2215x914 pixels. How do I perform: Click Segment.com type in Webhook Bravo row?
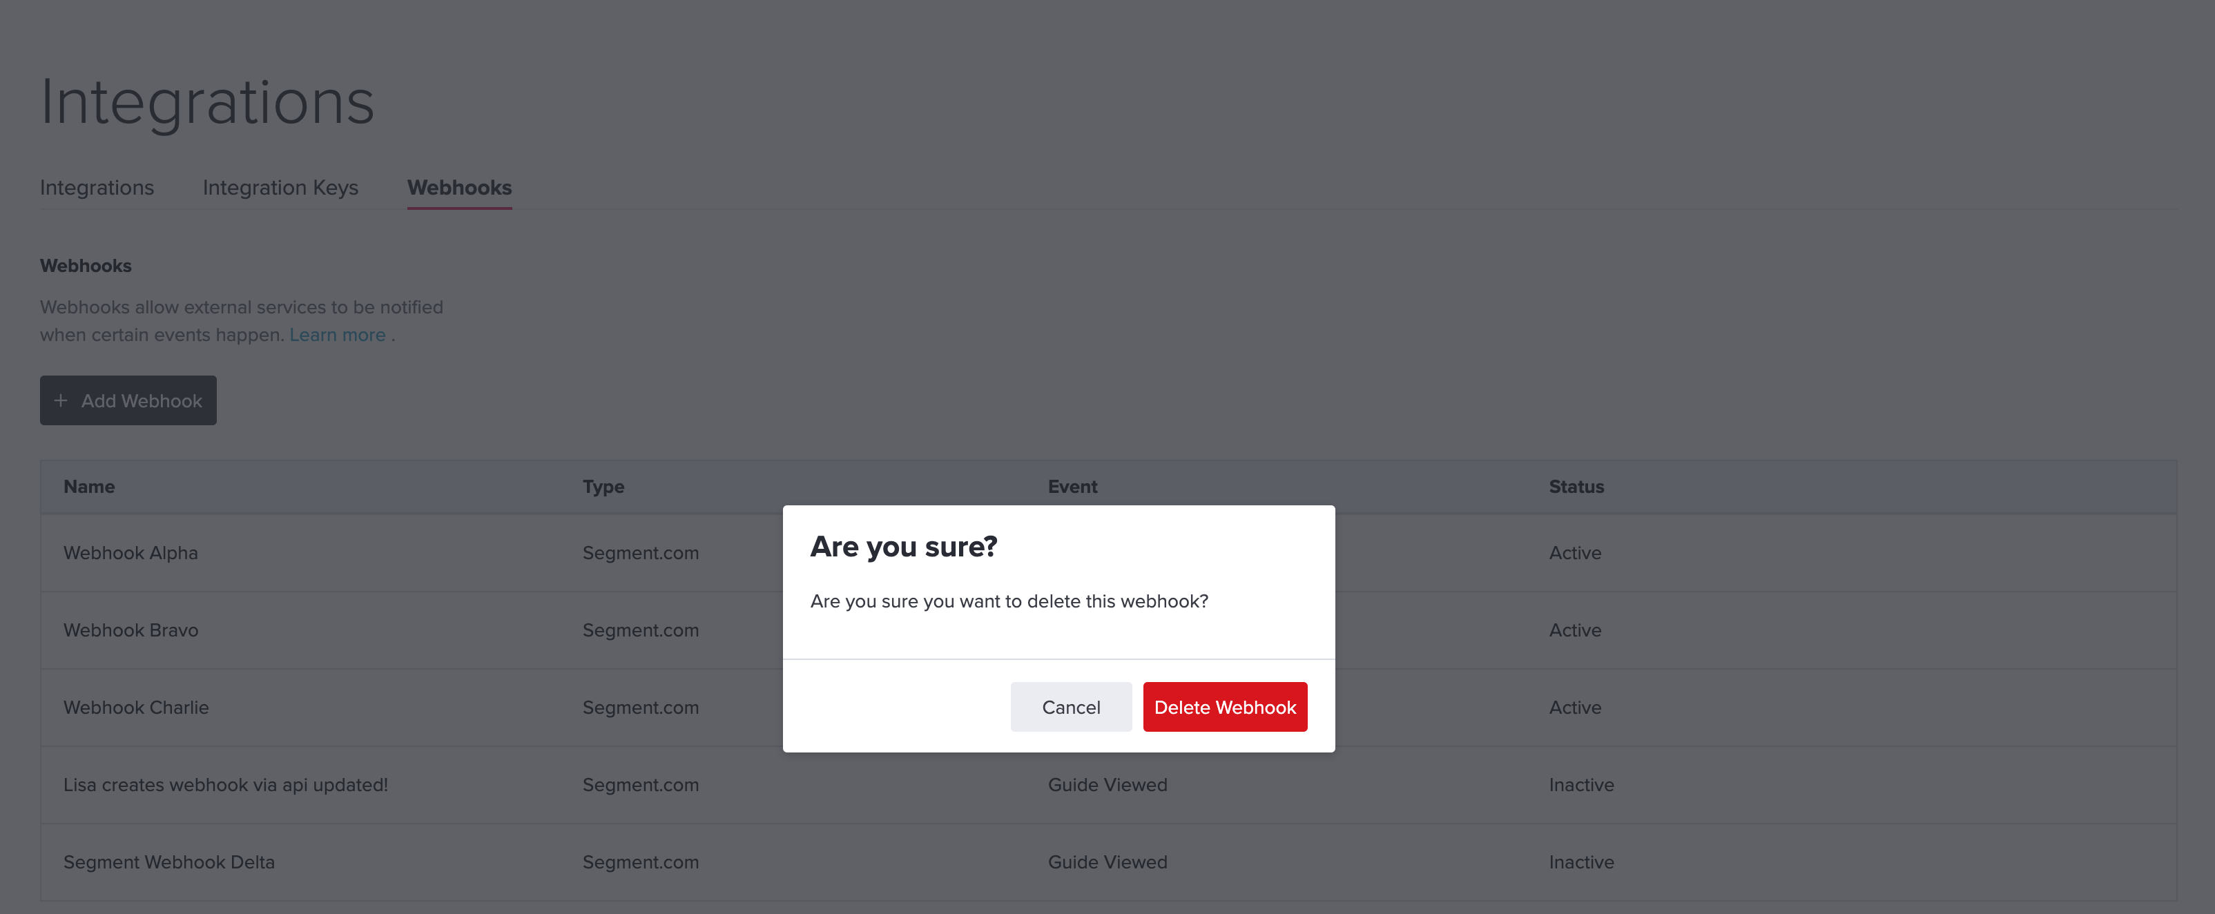tap(641, 630)
